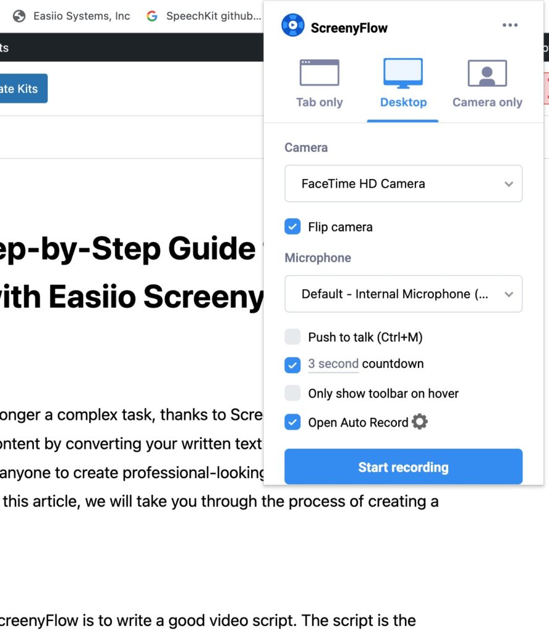Click the Camera section label
549x634 pixels.
pos(306,147)
